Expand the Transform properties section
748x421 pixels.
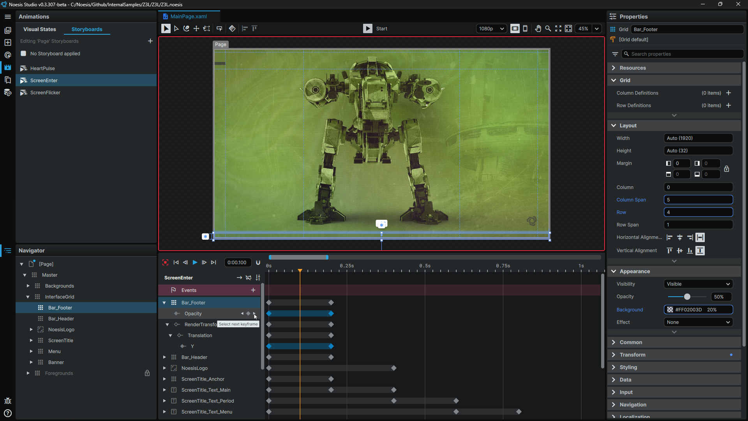[674, 355]
